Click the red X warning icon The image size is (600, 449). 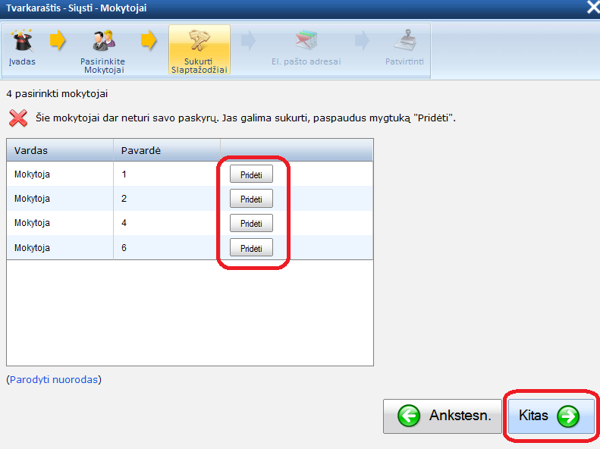18,118
